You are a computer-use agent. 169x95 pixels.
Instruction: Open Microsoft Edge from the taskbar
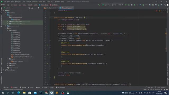click(19, 93)
